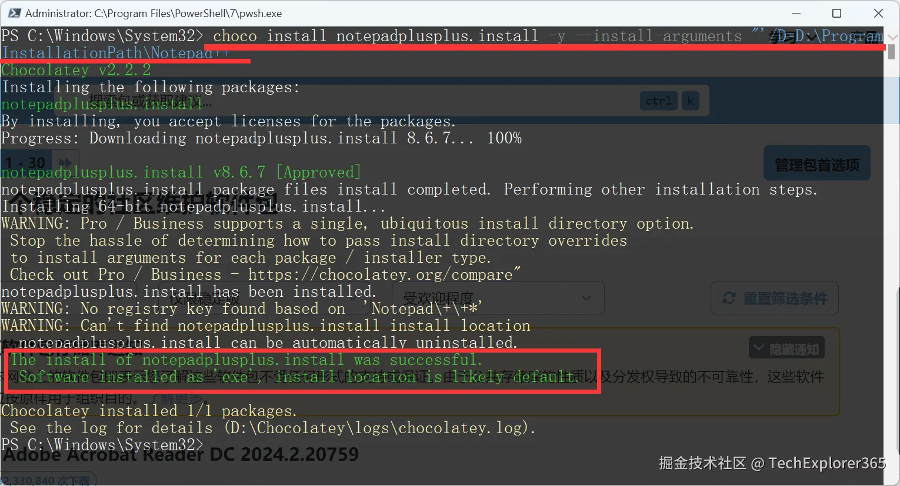Select 'WARNING: No registry key found' line
900x486 pixels.
coord(242,309)
